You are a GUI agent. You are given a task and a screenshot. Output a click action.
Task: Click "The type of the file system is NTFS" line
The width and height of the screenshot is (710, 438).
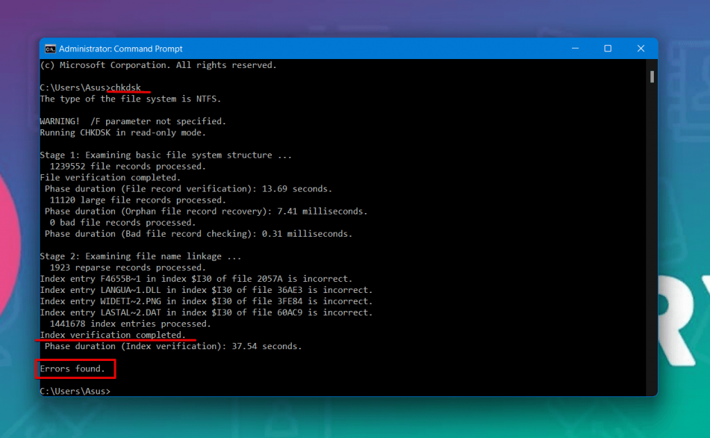click(x=130, y=99)
